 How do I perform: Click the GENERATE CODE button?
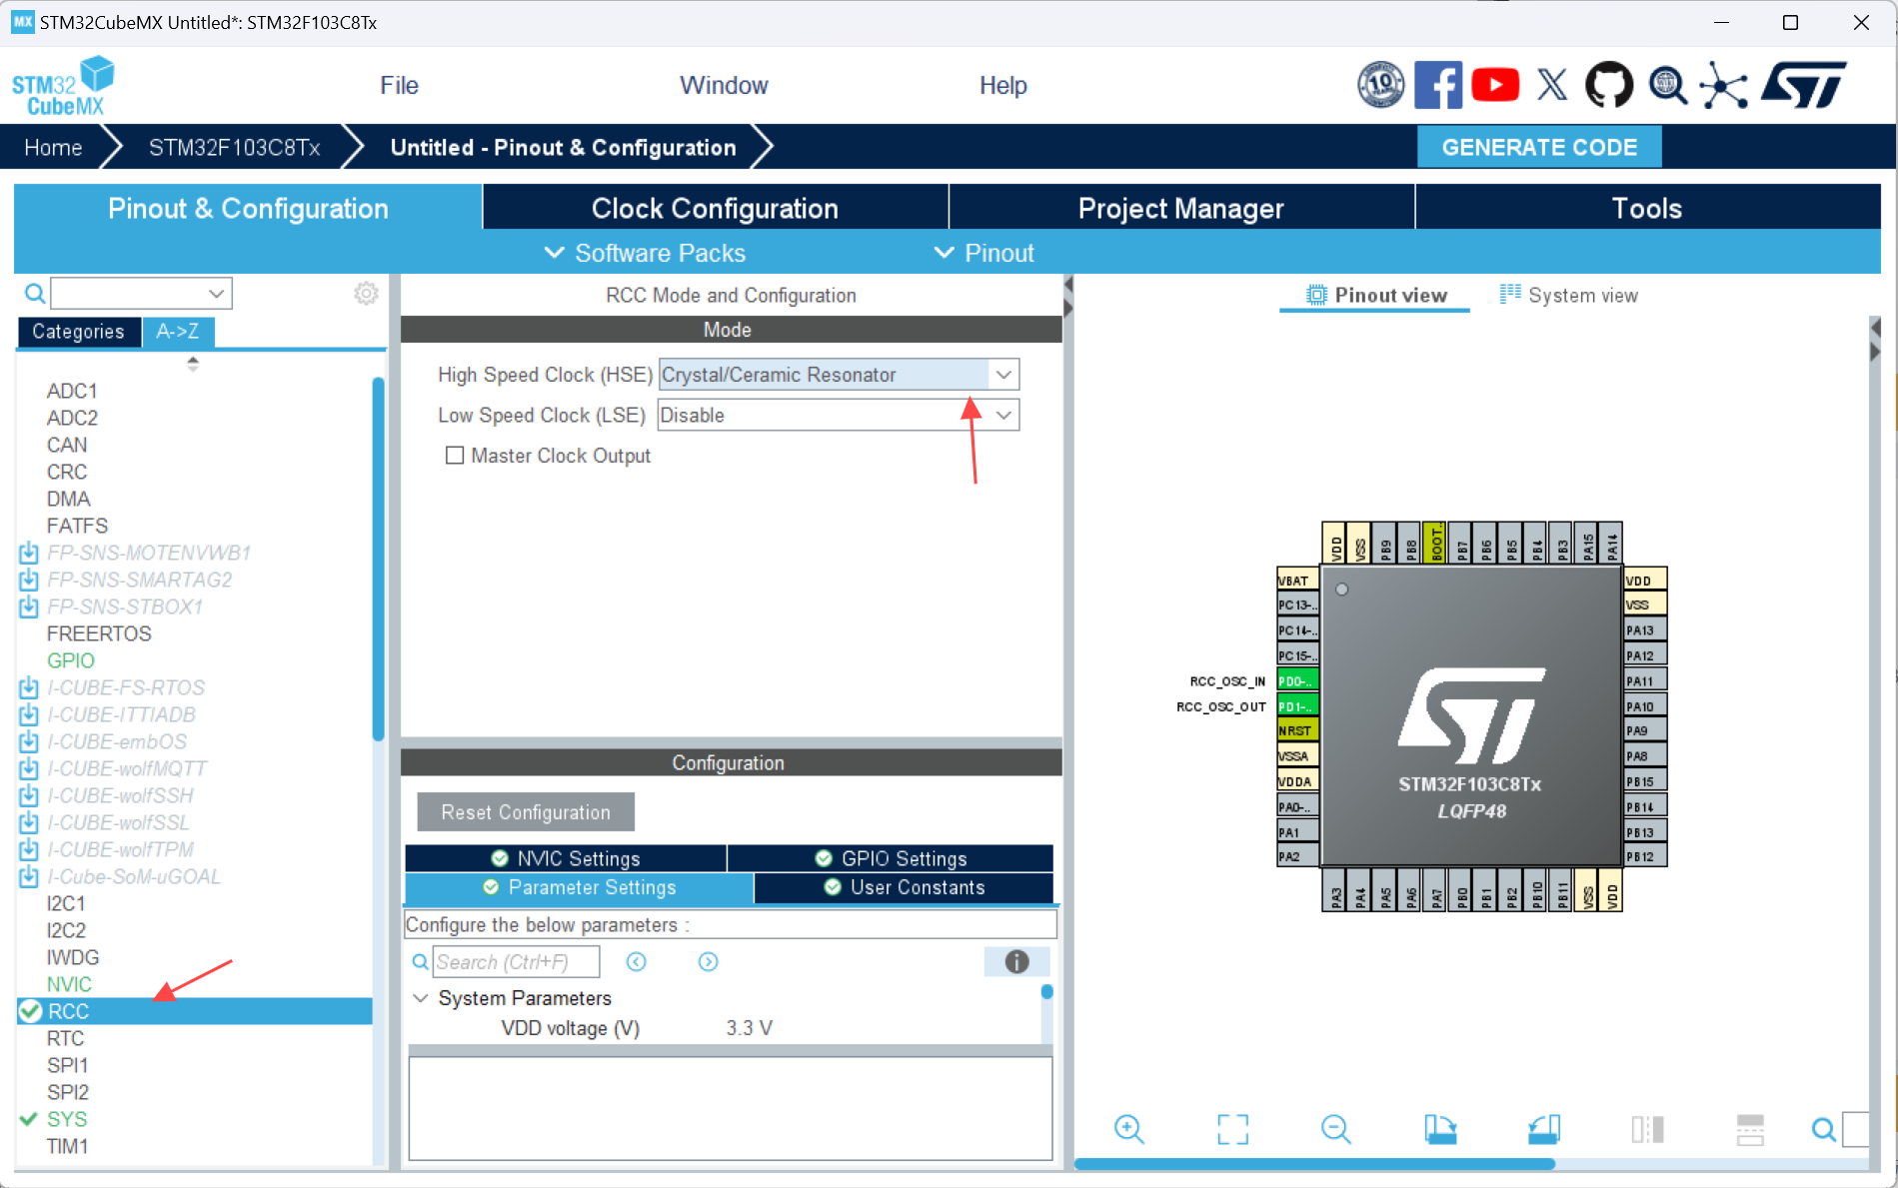pyautogui.click(x=1539, y=147)
